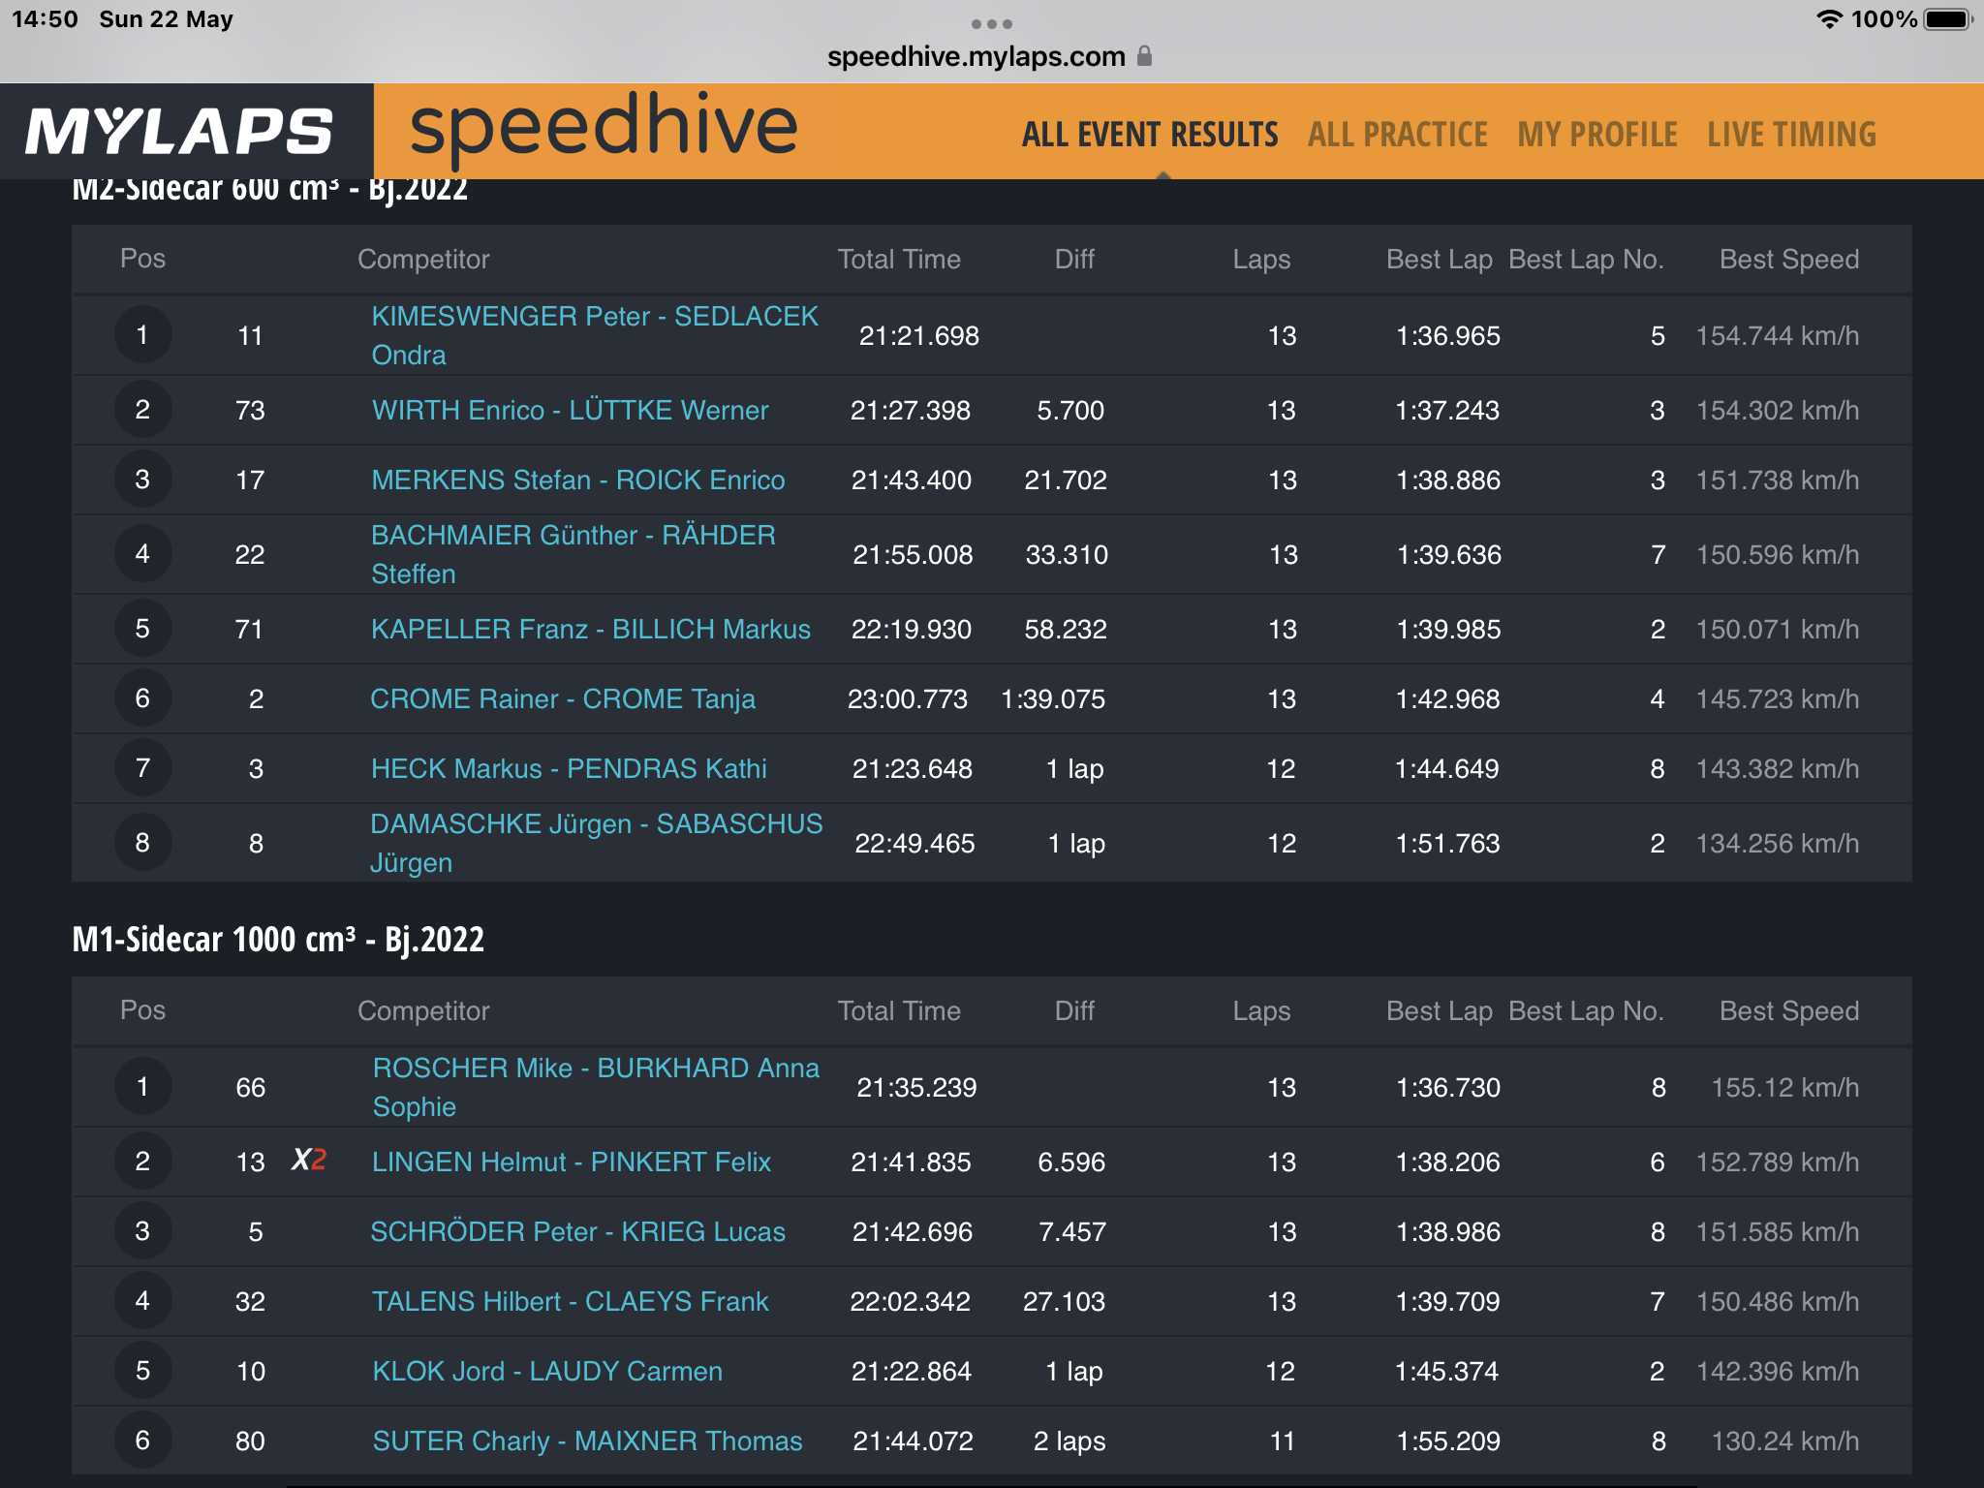The image size is (1984, 1488).
Task: Open LIVE TIMING tab
Action: pyautogui.click(x=1792, y=135)
